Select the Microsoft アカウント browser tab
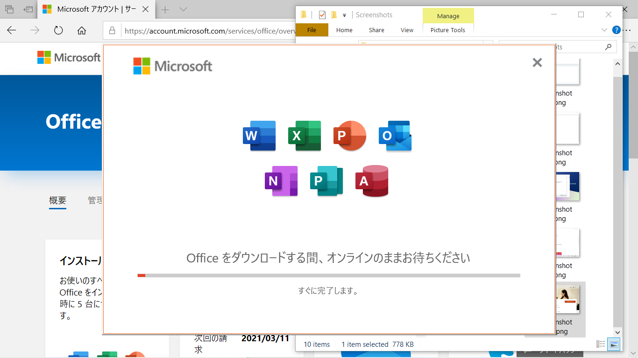Image resolution: width=638 pixels, height=358 pixels. tap(96, 9)
